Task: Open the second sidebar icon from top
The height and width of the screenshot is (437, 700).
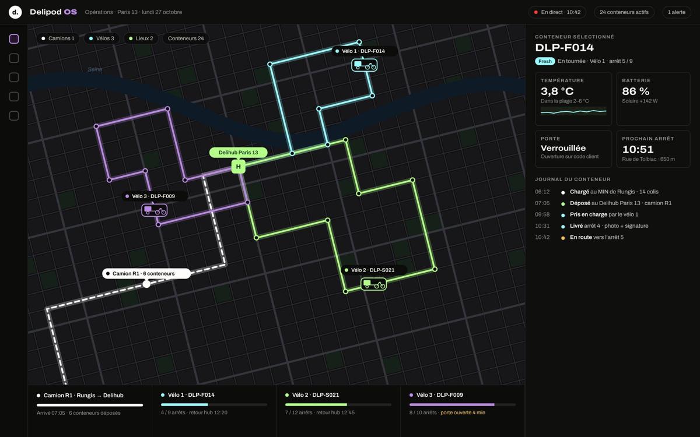Action: [x=14, y=58]
